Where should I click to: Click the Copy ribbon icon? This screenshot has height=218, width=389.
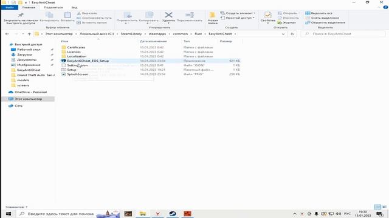click(x=49, y=17)
